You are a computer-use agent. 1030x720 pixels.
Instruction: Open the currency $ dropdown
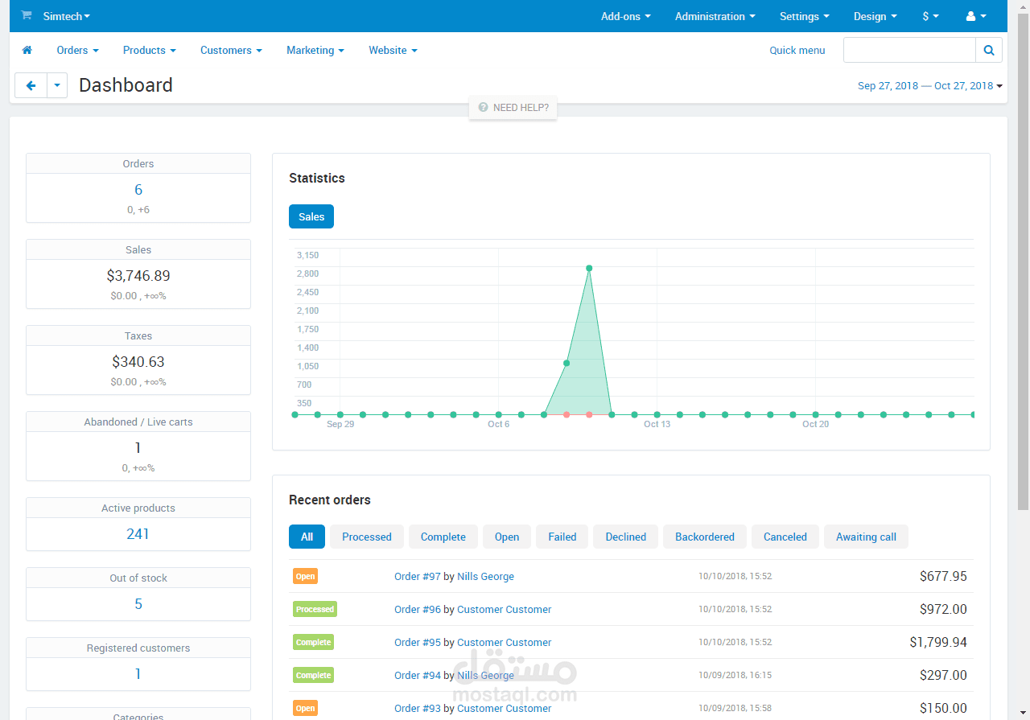[x=931, y=16]
